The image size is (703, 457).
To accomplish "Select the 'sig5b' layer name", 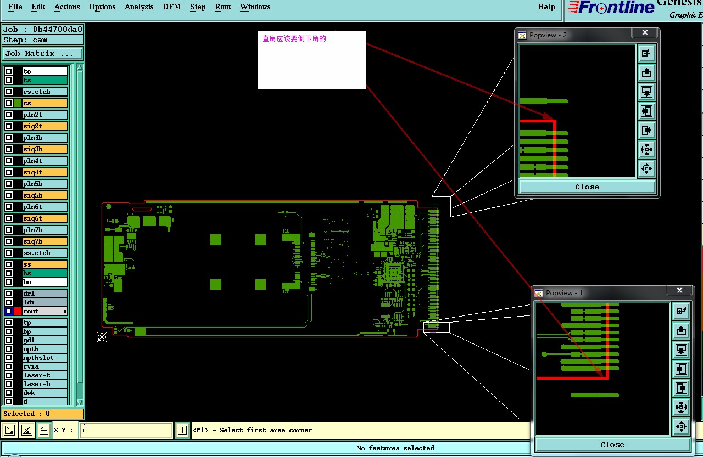I will coord(45,195).
